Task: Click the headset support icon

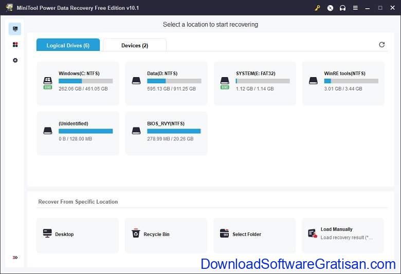Action: coord(343,8)
